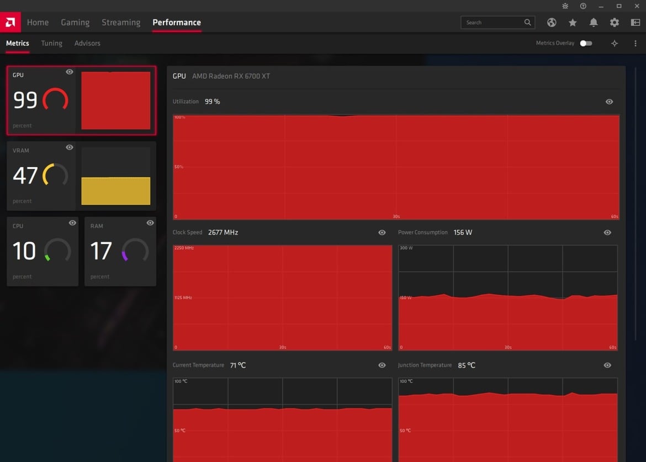The height and width of the screenshot is (462, 646).
Task: Toggle VRAM tile eye visibility
Action: pyautogui.click(x=69, y=147)
